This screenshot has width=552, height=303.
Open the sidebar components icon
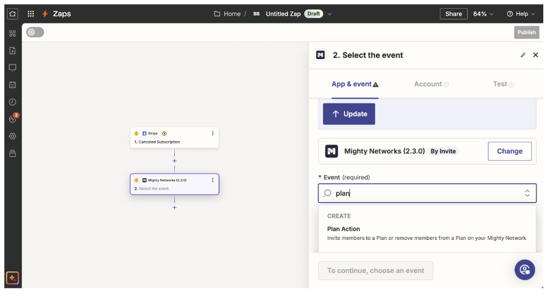(13, 33)
